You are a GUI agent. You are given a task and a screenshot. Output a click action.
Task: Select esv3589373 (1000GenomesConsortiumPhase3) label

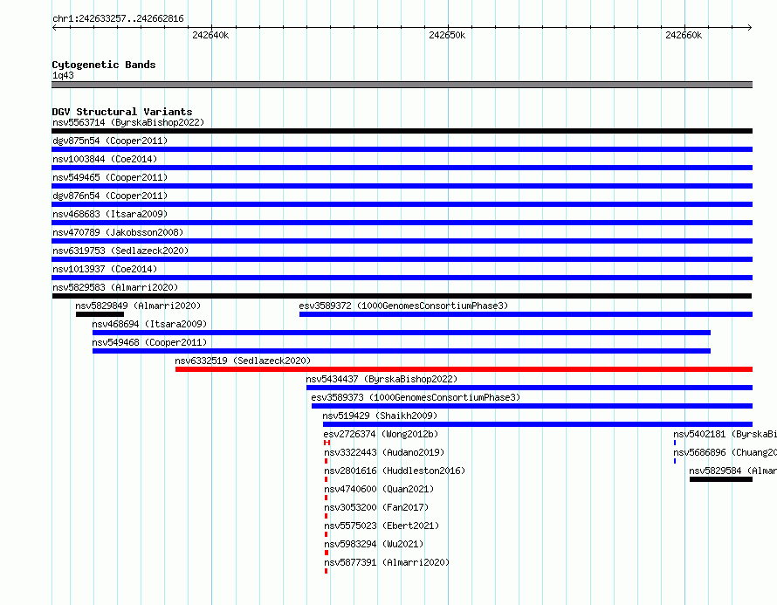click(416, 397)
